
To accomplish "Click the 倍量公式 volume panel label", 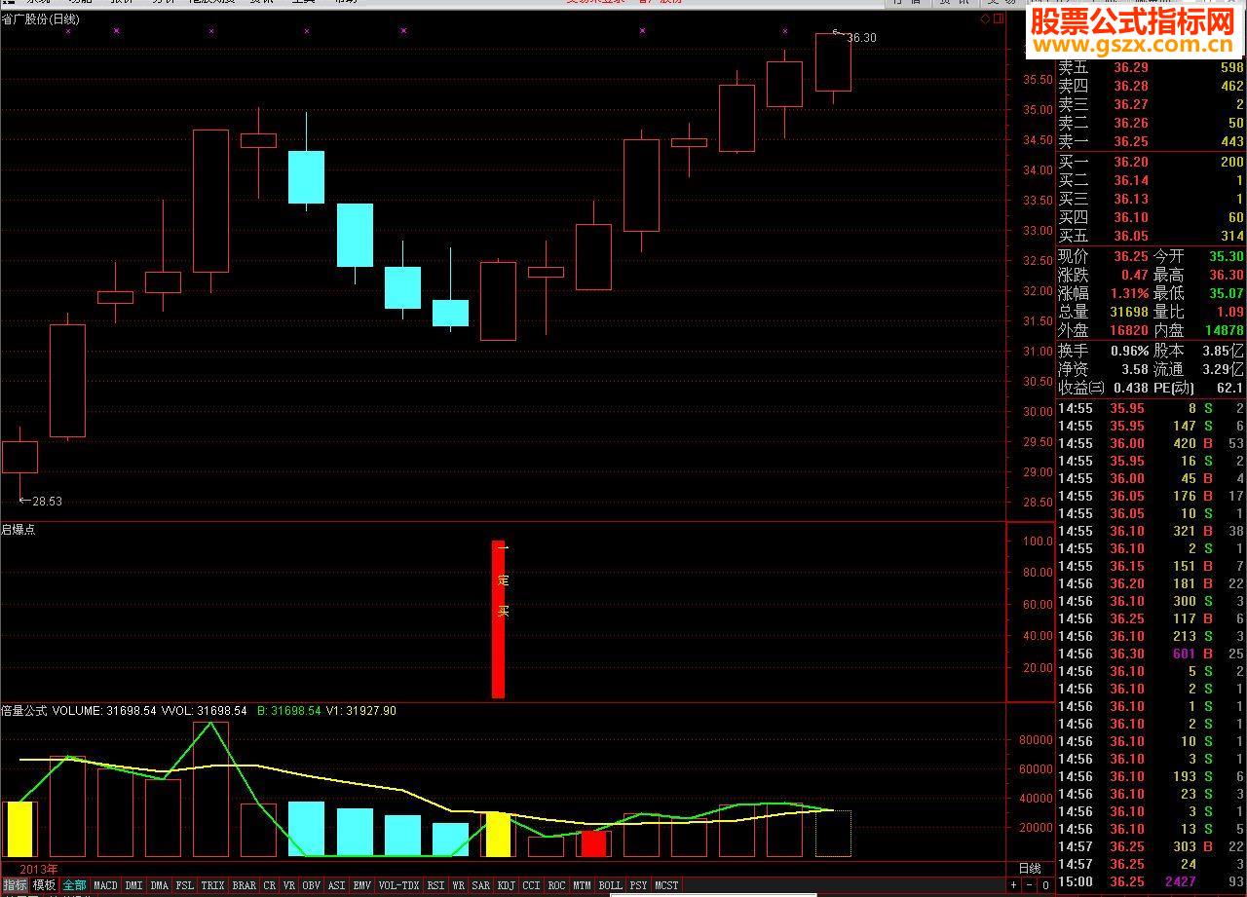I will (x=24, y=711).
